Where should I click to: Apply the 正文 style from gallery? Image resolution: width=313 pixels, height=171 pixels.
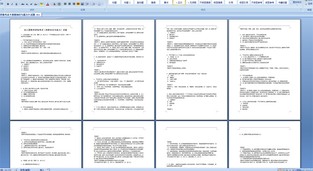coord(179,2)
